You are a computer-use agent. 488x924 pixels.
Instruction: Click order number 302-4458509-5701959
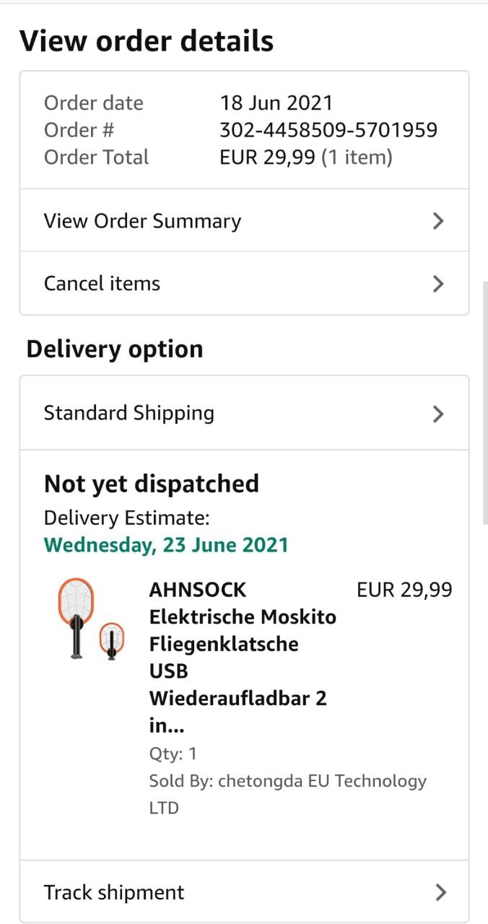328,130
